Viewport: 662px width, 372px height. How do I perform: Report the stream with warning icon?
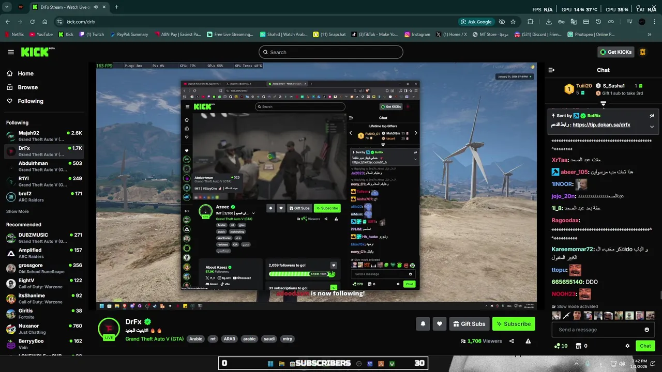[x=528, y=341]
